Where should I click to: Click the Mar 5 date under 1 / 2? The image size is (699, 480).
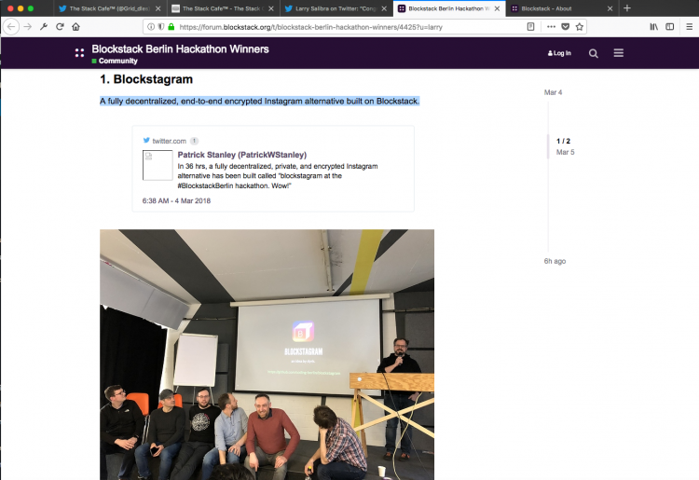[x=566, y=152]
